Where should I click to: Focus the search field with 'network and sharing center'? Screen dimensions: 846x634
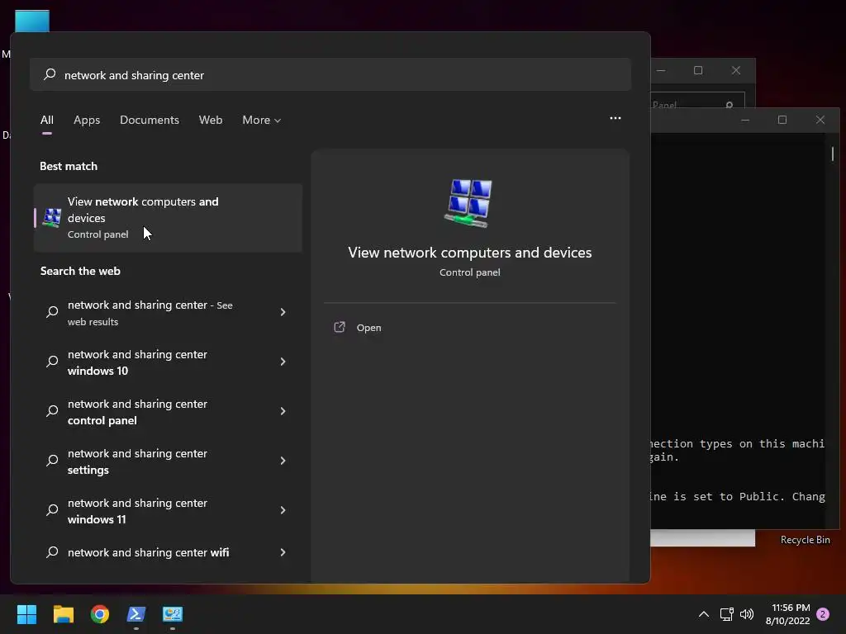(x=330, y=74)
